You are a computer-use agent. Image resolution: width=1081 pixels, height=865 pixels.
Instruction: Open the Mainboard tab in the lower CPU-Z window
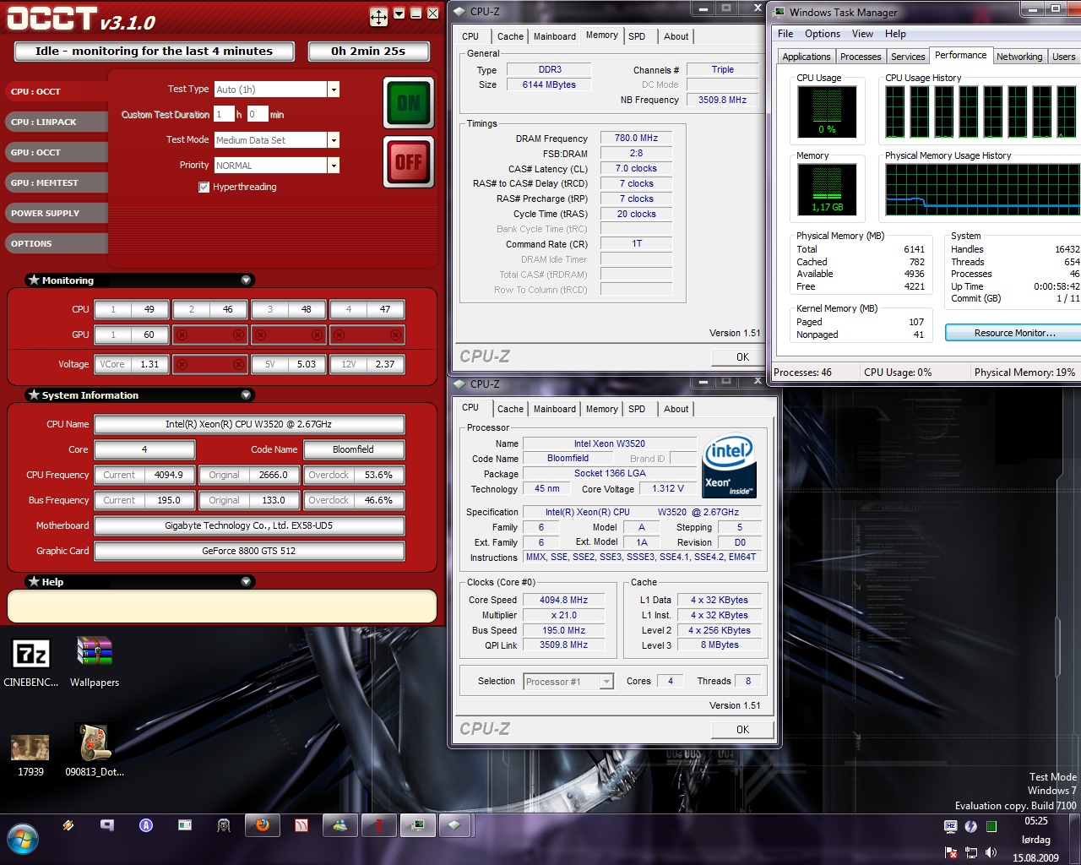555,409
